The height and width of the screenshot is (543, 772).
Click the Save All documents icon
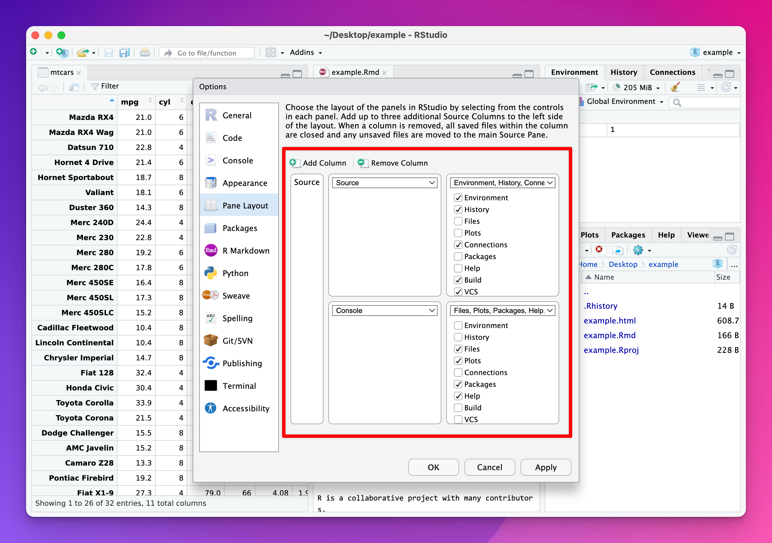point(124,53)
